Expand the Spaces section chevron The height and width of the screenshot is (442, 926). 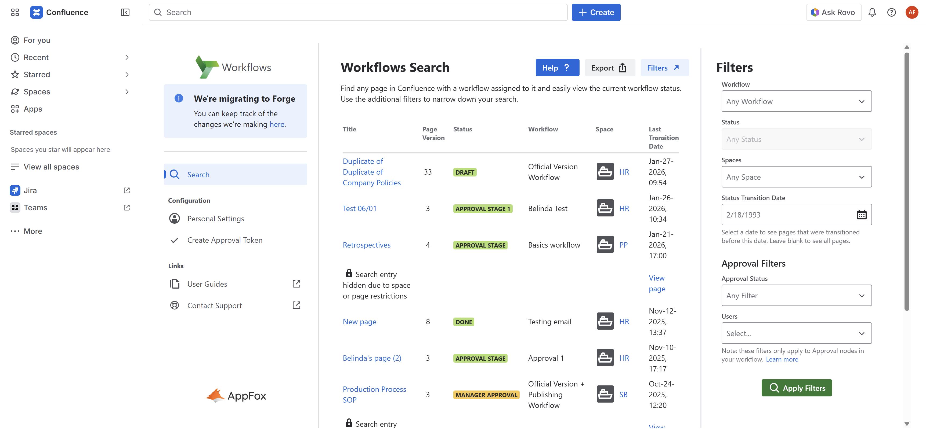pos(126,92)
